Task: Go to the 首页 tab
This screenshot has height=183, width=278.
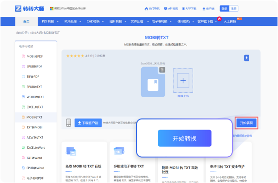Action: click(x=26, y=21)
